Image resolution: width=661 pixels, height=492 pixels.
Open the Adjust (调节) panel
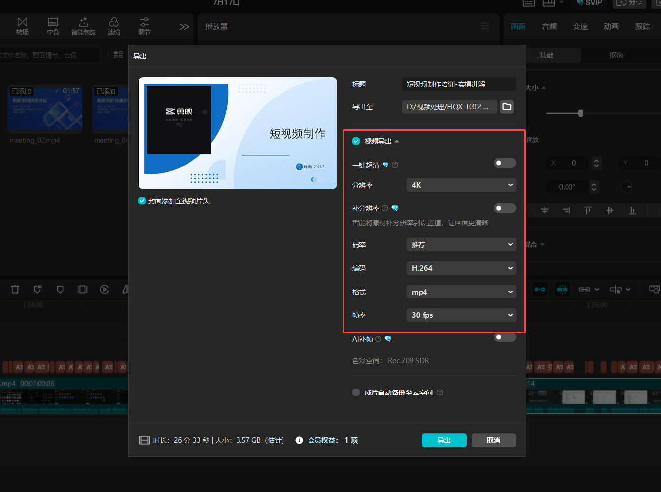coord(144,26)
